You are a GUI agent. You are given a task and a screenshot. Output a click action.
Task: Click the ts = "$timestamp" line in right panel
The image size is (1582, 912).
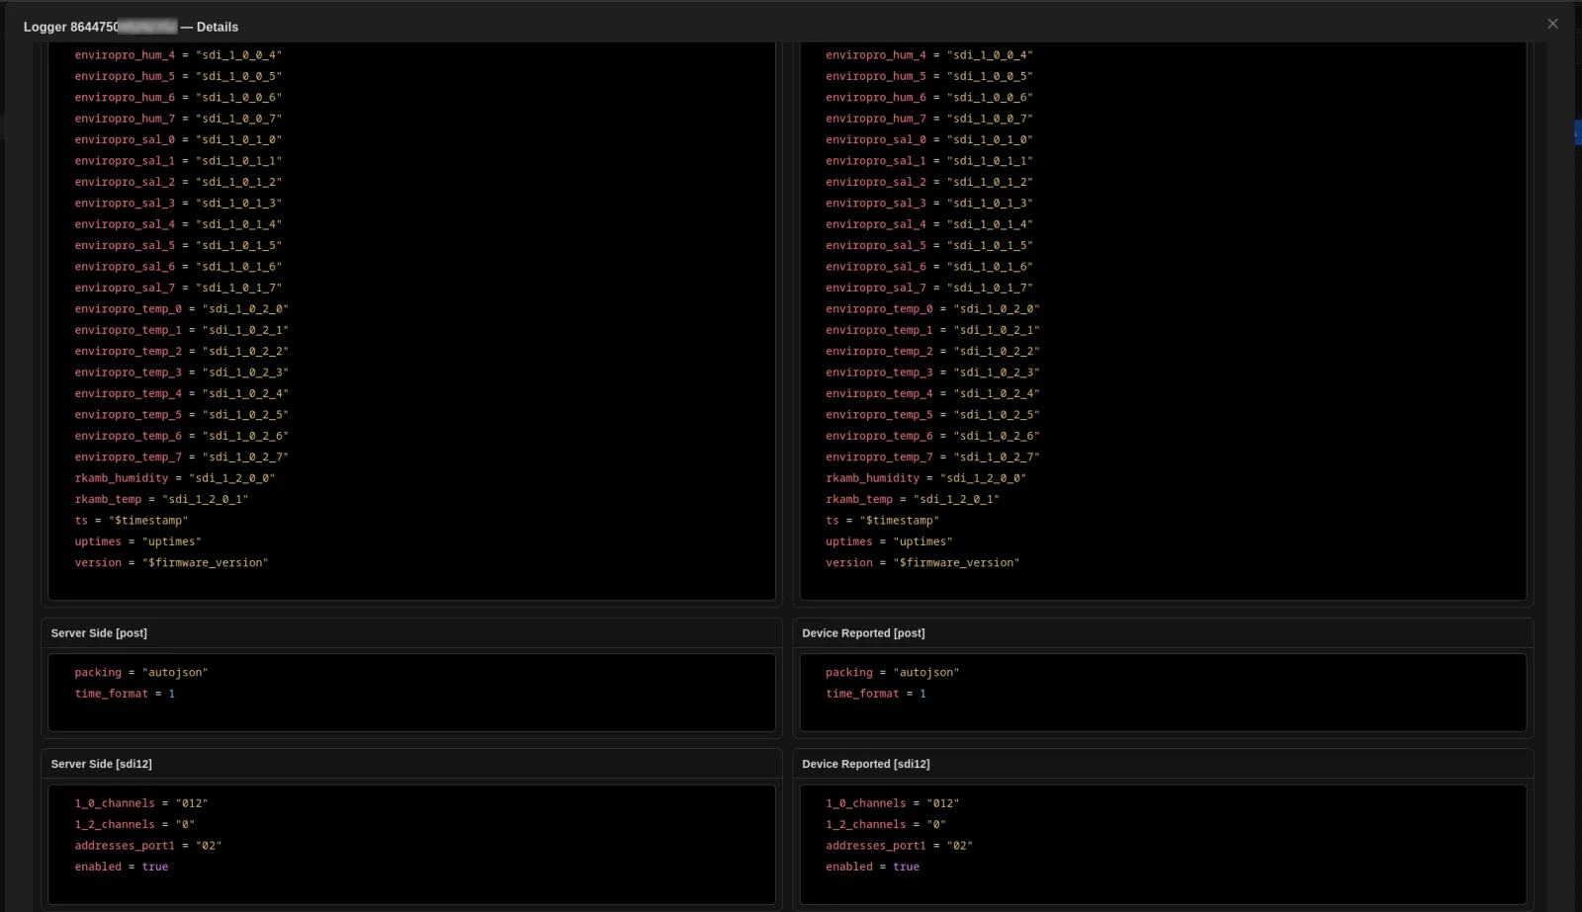(883, 521)
